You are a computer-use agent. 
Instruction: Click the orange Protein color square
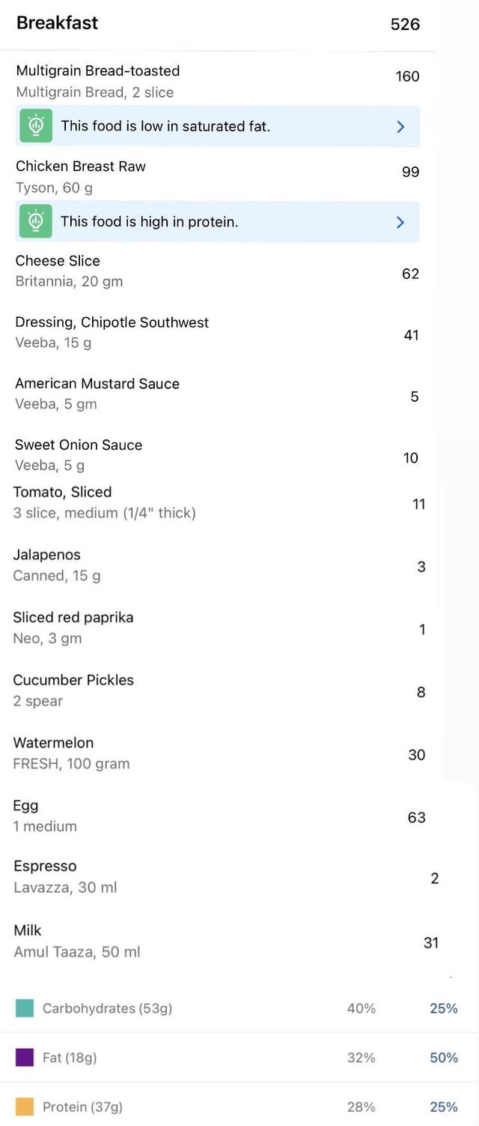click(25, 1107)
